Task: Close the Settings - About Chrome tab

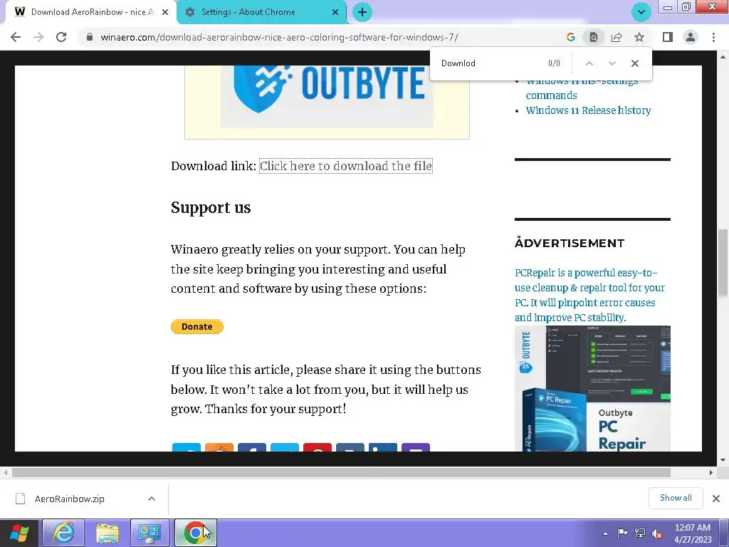Action: click(x=335, y=12)
